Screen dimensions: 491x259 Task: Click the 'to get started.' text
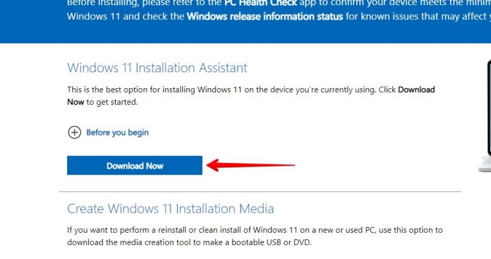coord(112,102)
